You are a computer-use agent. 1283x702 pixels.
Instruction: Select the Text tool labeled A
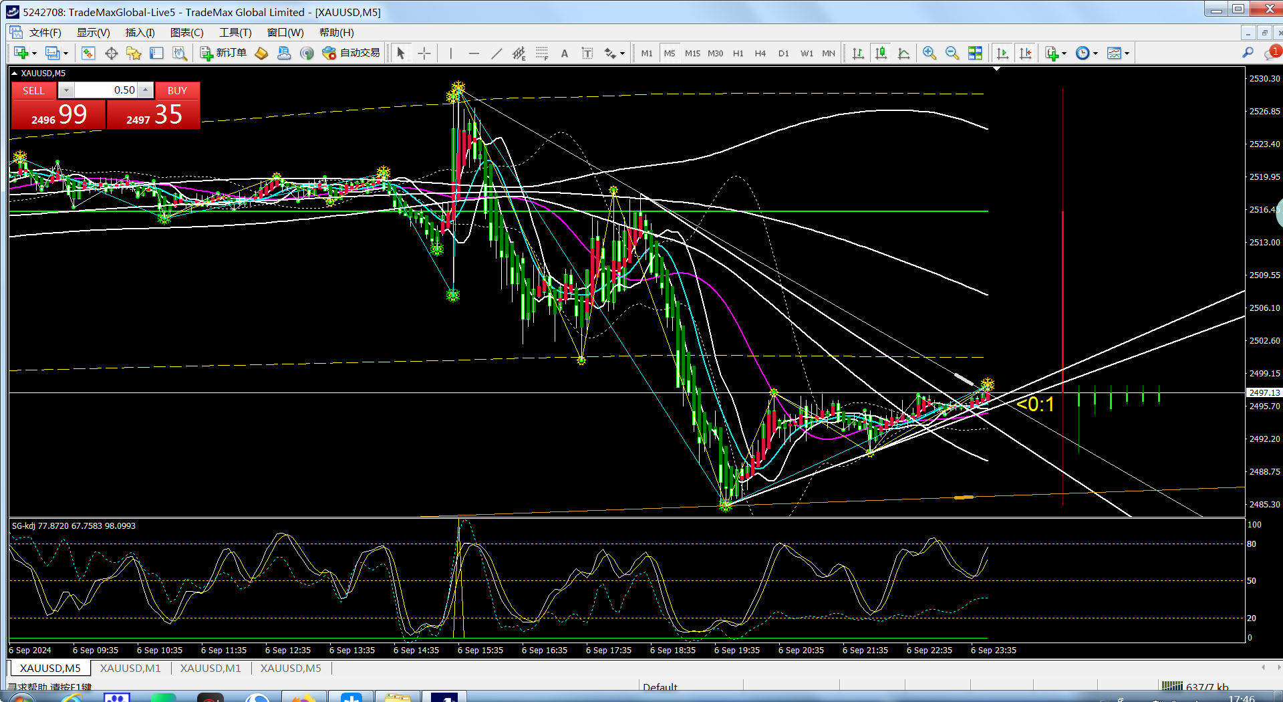565,53
